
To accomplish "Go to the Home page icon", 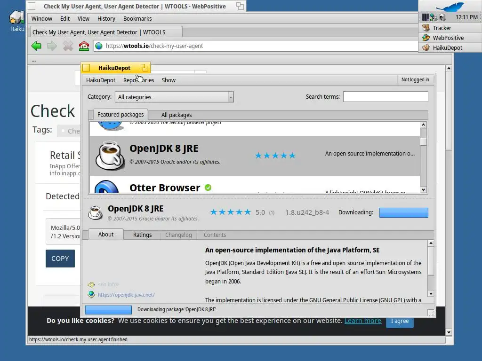I will pyautogui.click(x=84, y=46).
